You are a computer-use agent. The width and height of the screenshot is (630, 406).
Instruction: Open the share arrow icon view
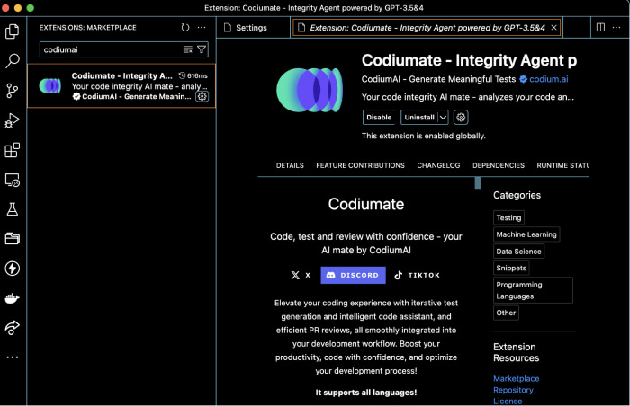[x=13, y=327]
